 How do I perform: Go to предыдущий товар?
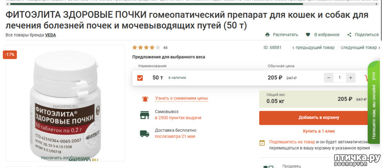pos(313,47)
